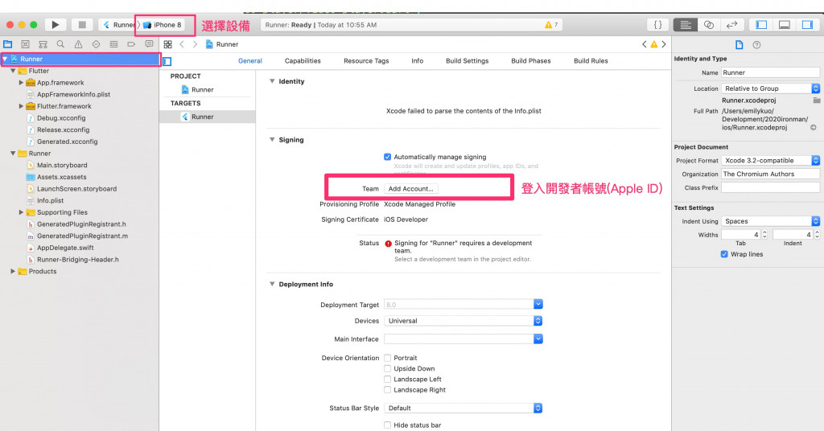Open the Source Control navigator
824x431 pixels.
coord(25,44)
